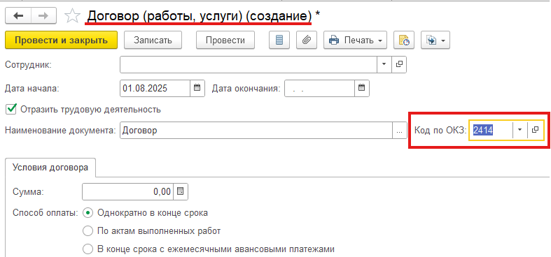Open the 'Печать' print menu
Image resolution: width=551 pixels, height=257 pixels.
tap(355, 40)
